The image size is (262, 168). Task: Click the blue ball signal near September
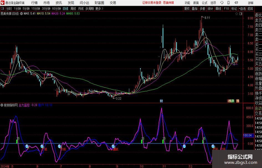(113, 146)
